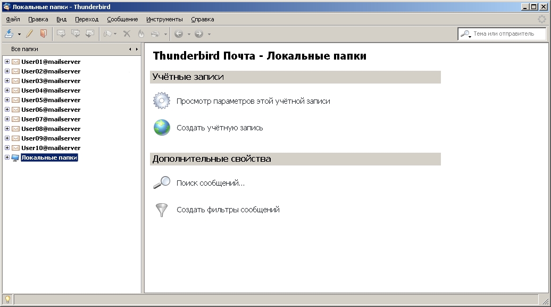
Task: Click the Go Back arrow icon
Action: point(179,34)
